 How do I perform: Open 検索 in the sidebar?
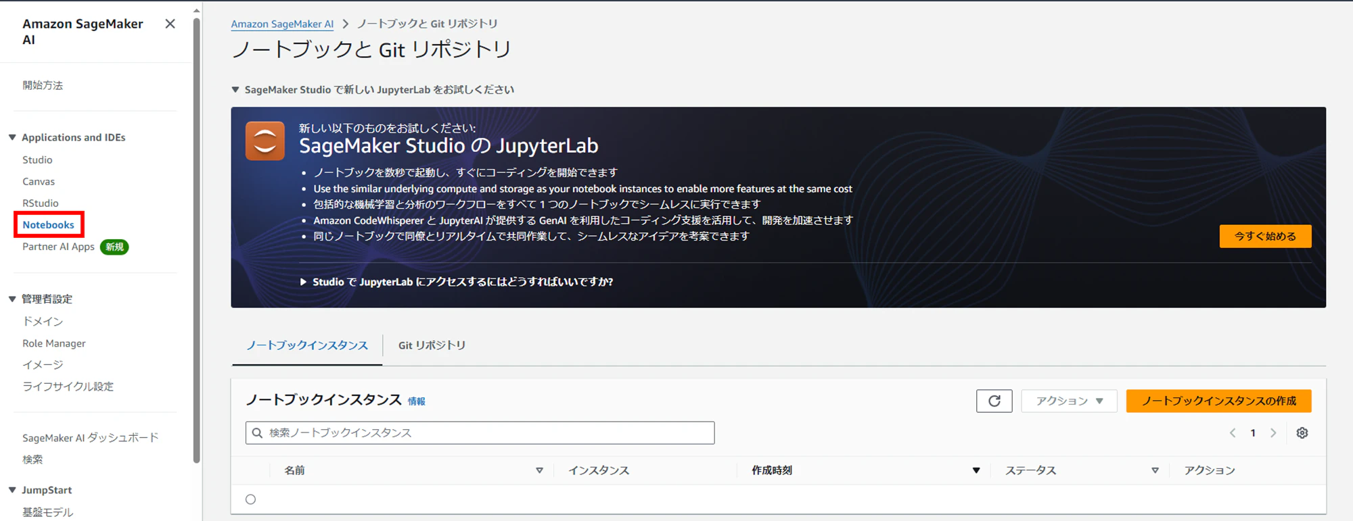[x=32, y=460]
